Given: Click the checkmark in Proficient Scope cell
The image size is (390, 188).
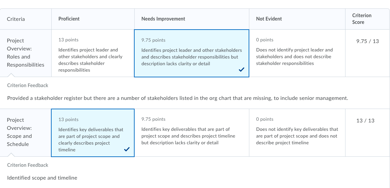Looking at the screenshot, I should click(127, 149).
